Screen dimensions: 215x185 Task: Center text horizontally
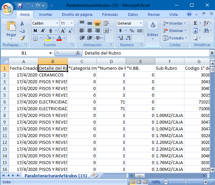coord(90,31)
